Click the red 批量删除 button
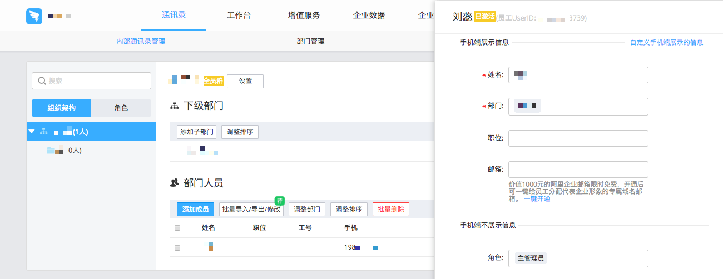Image resolution: width=723 pixels, height=279 pixels. [391, 209]
